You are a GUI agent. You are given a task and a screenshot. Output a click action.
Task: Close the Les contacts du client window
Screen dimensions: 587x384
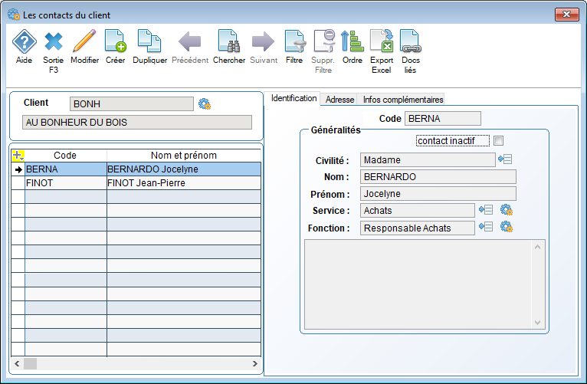tap(566, 15)
